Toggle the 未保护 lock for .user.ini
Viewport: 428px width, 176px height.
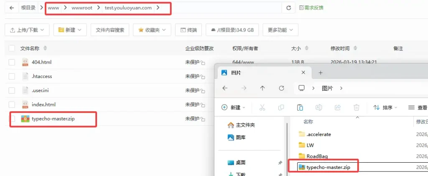pyautogui.click(x=203, y=91)
